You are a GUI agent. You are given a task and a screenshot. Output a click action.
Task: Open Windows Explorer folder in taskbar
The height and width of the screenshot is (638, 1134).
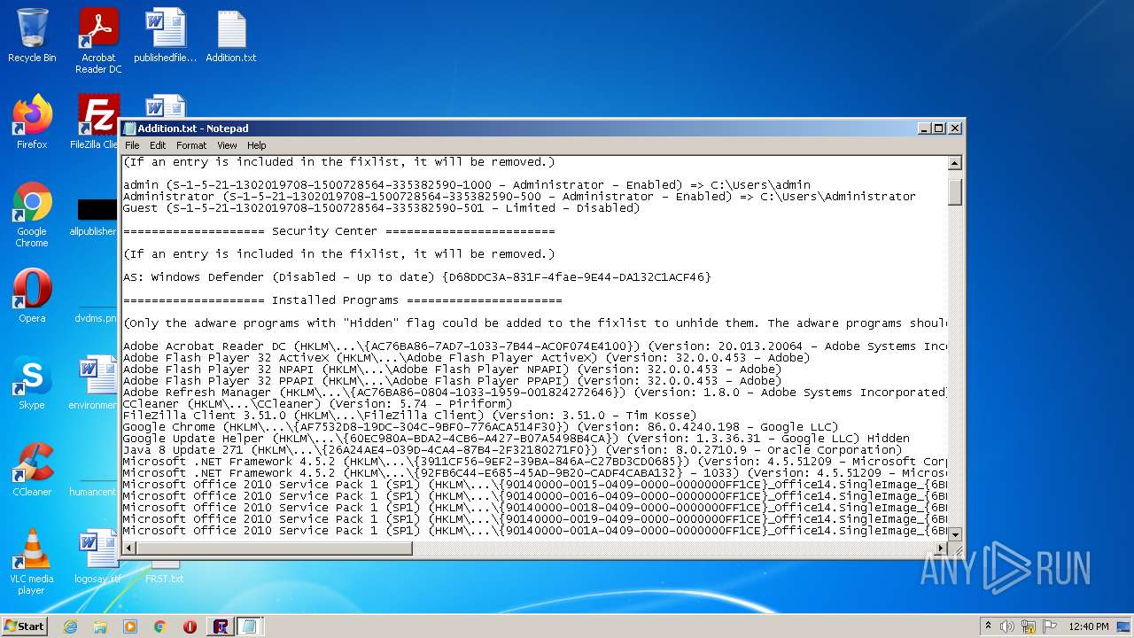100,626
